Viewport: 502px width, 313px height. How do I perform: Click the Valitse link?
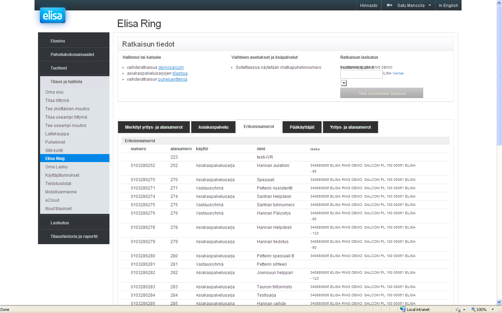[398, 73]
